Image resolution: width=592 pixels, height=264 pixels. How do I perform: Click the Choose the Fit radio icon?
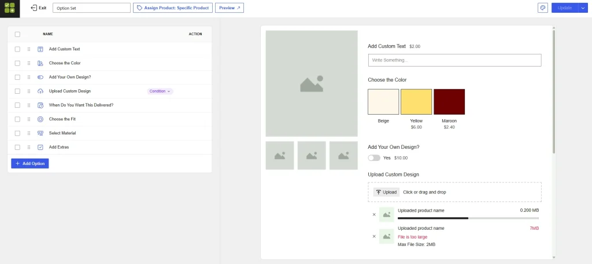click(x=40, y=119)
